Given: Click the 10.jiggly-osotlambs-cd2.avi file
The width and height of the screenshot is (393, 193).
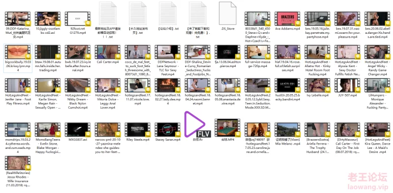Looking at the screenshot, I should coord(48,19).
